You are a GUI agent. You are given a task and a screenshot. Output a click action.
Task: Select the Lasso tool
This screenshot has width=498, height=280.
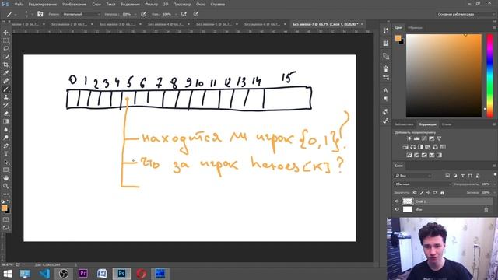5,48
